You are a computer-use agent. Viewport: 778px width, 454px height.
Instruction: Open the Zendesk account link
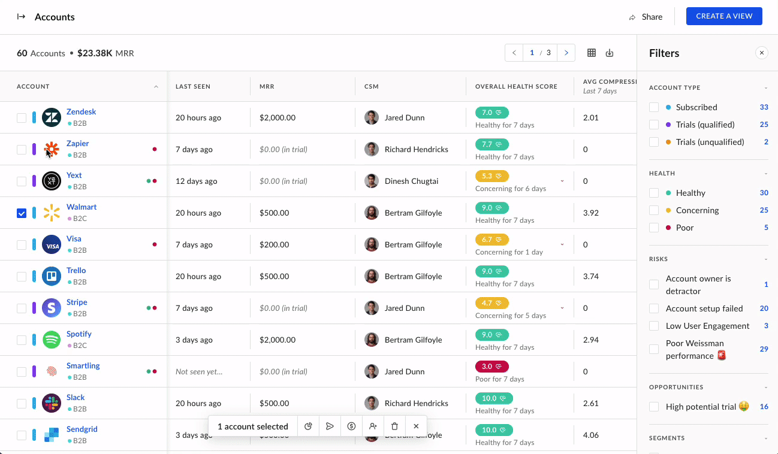(x=81, y=112)
